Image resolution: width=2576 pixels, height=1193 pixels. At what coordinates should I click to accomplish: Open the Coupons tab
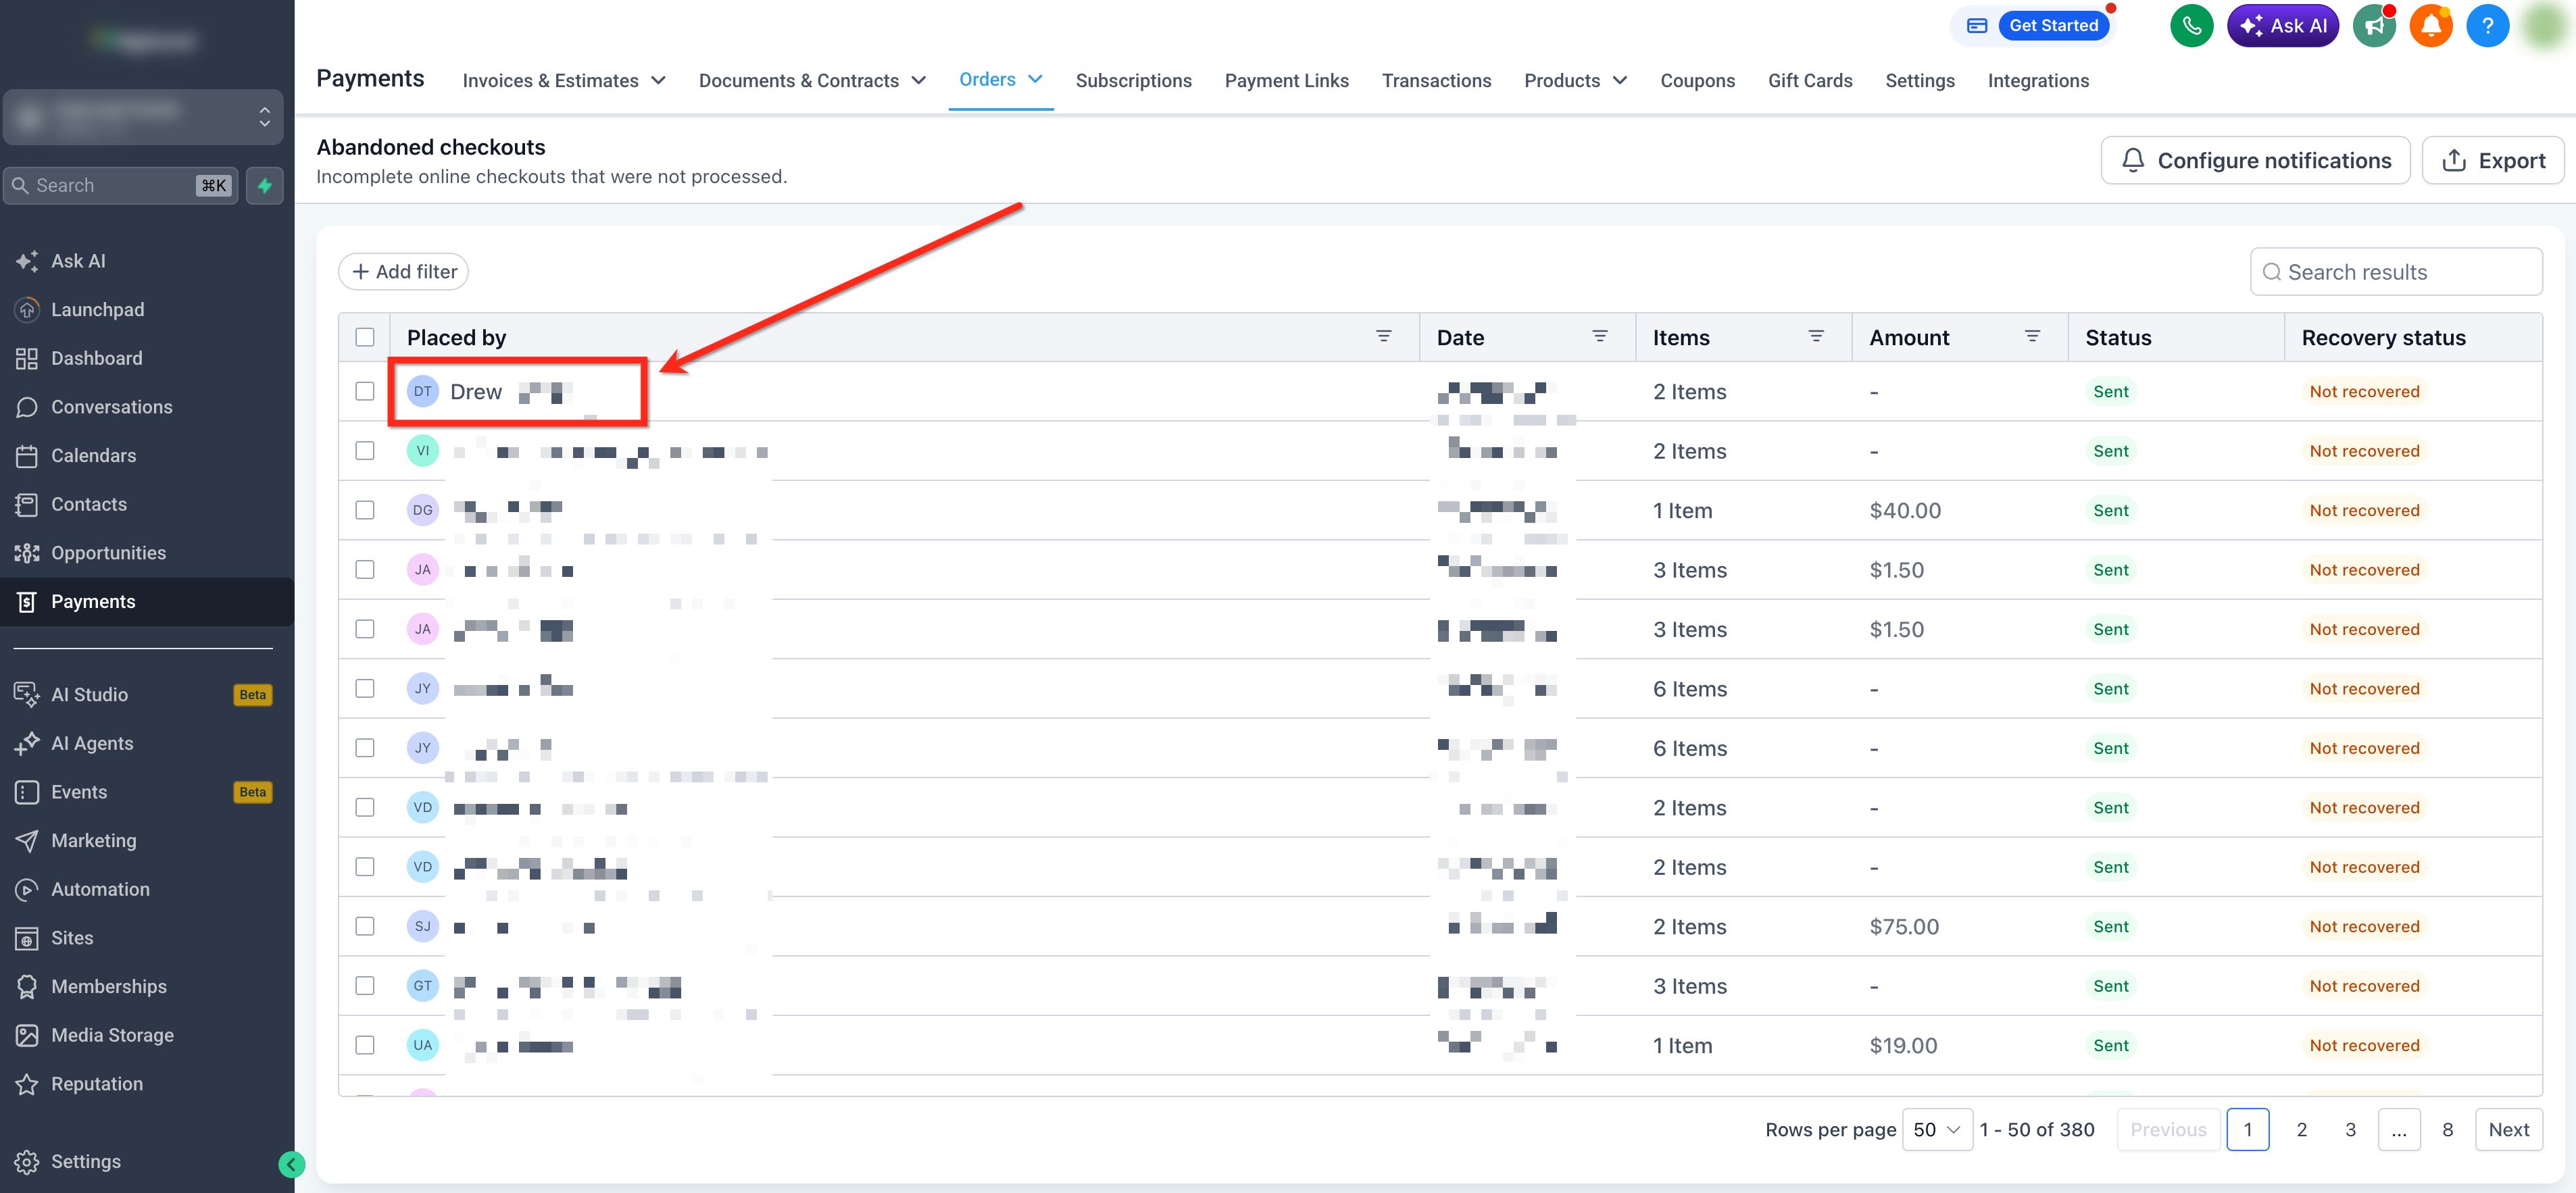(1697, 80)
